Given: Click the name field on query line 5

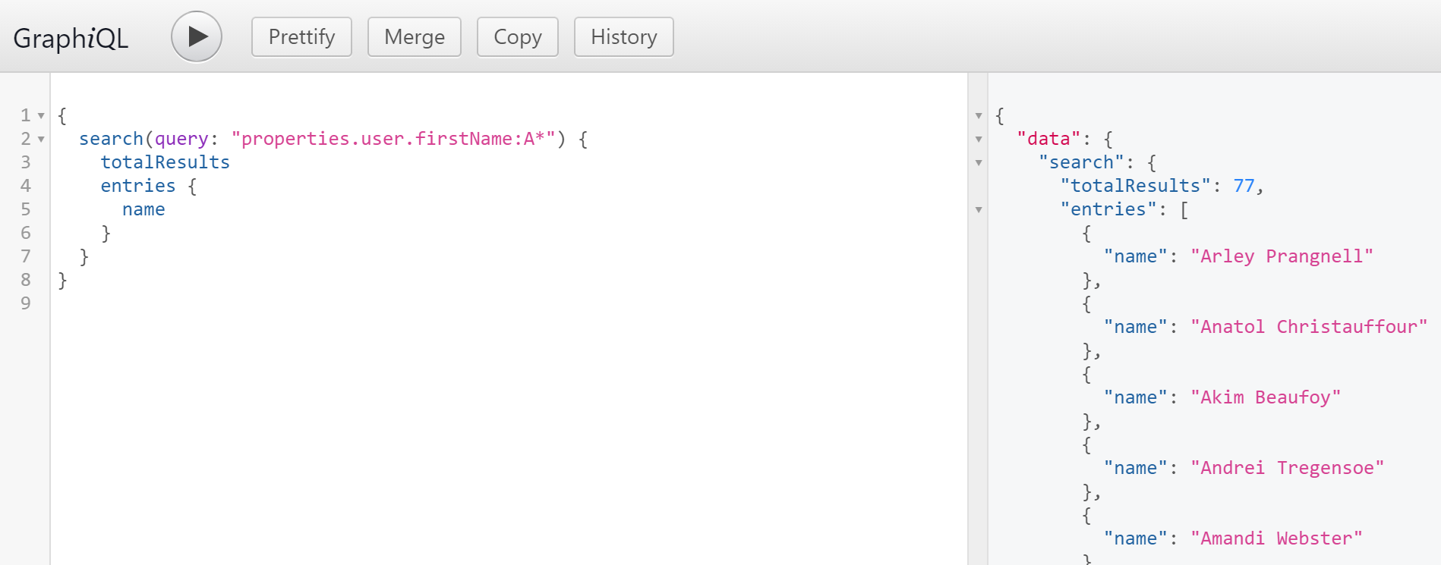Looking at the screenshot, I should pos(143,209).
